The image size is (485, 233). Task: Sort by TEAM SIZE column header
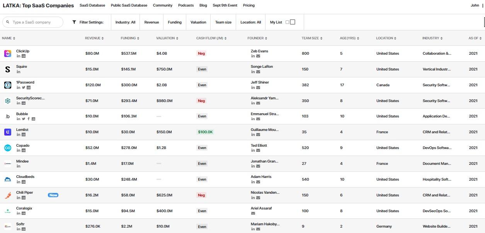coord(312,38)
